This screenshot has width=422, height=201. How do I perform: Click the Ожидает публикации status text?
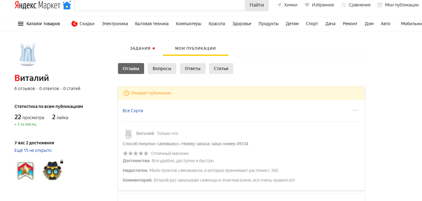pos(151,93)
